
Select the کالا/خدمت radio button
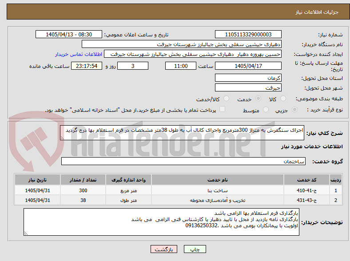coord(227,99)
